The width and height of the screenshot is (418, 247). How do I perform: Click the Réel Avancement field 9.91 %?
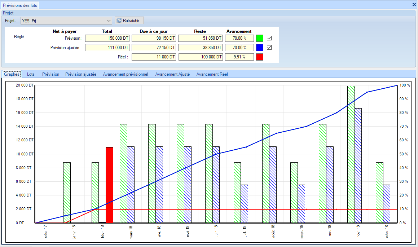[x=239, y=57]
